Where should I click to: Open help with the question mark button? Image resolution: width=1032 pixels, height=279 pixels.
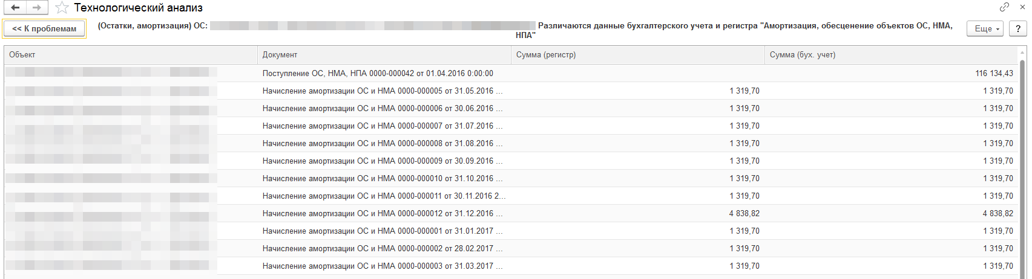coord(1018,29)
